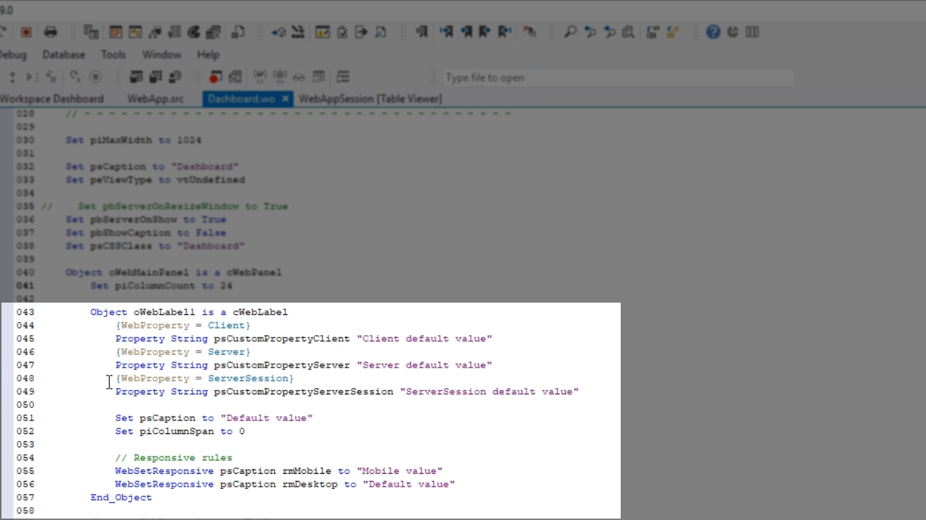This screenshot has height=520, width=926.
Task: Click the plain magnifier Find icon
Action: (x=570, y=32)
